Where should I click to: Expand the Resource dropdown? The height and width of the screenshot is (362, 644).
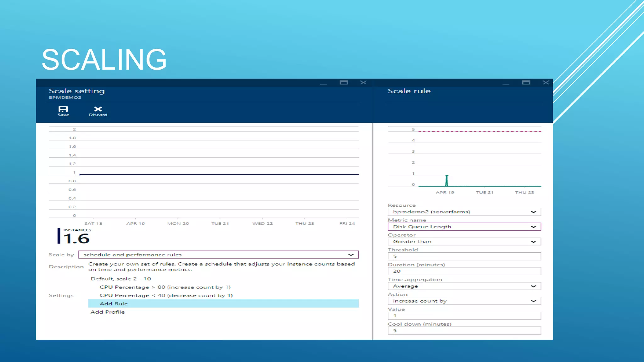[x=533, y=212]
